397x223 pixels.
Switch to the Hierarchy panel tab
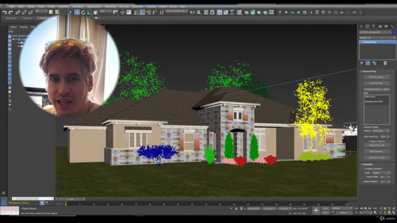373,27
